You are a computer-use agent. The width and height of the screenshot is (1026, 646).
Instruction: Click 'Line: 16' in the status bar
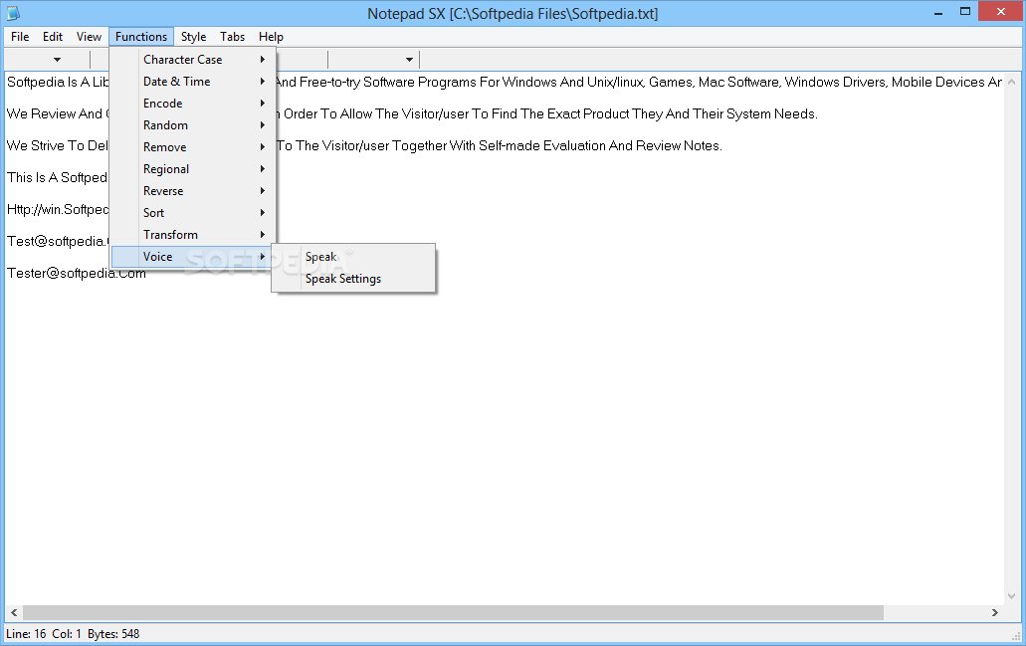click(x=26, y=634)
